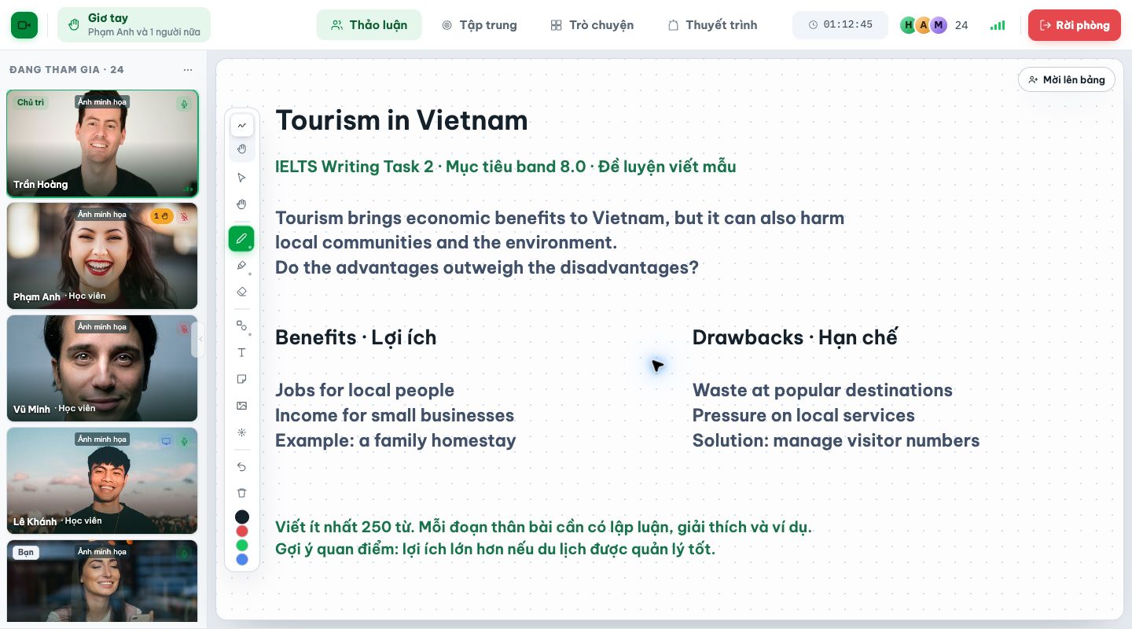The image size is (1132, 629).
Task: Click 'Jobs for local people'
Action: (365, 390)
